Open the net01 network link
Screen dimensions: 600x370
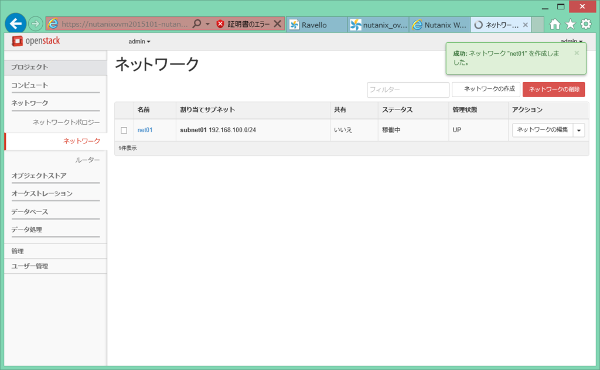tap(145, 130)
